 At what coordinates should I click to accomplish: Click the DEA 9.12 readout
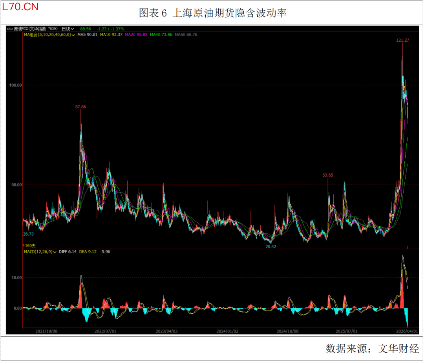(88, 252)
